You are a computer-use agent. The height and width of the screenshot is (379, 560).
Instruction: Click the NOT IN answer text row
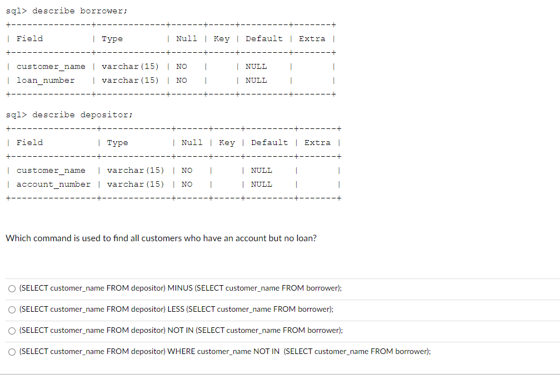182,330
